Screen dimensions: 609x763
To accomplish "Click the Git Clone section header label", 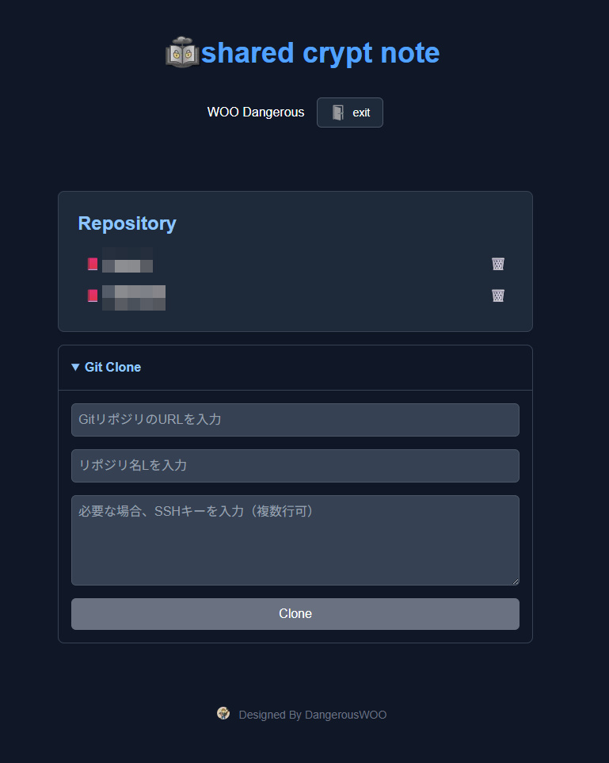I will [x=112, y=368].
